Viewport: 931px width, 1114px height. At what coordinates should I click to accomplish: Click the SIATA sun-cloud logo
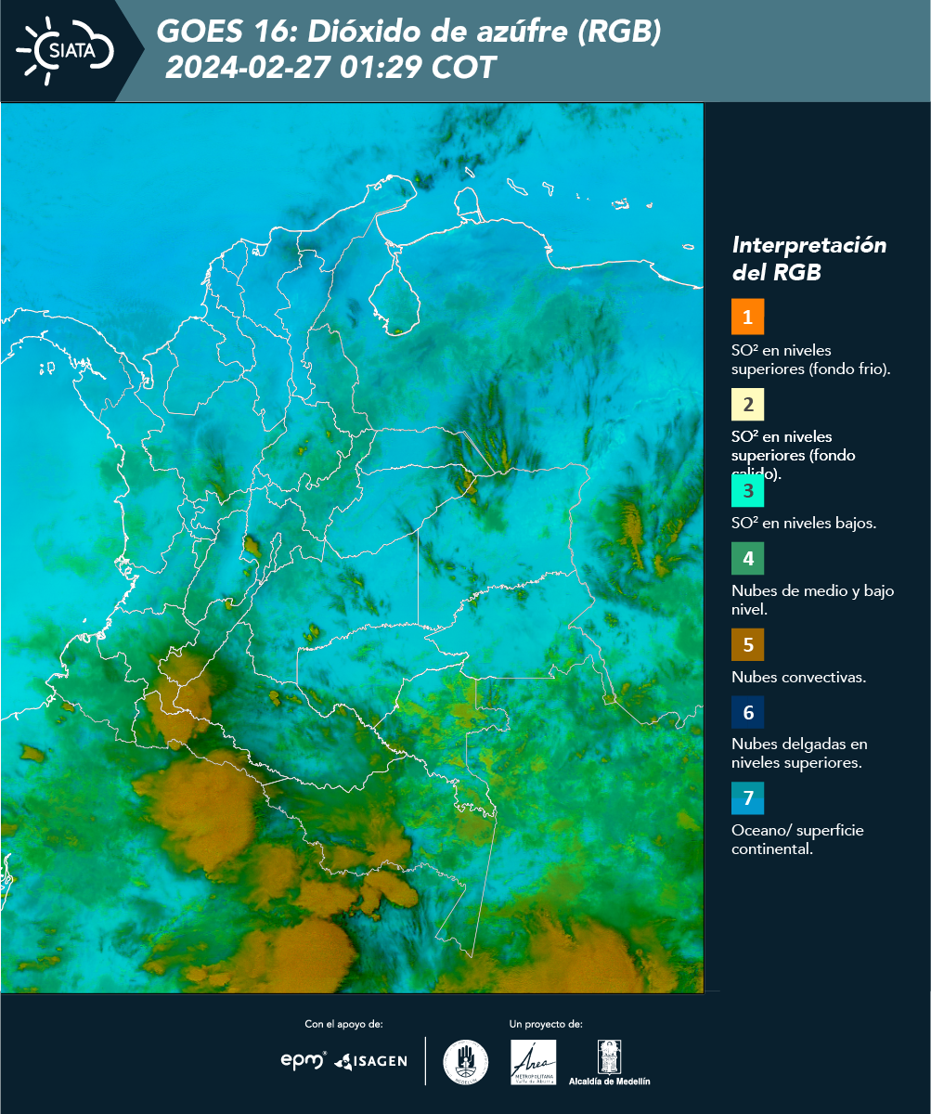click(x=65, y=50)
